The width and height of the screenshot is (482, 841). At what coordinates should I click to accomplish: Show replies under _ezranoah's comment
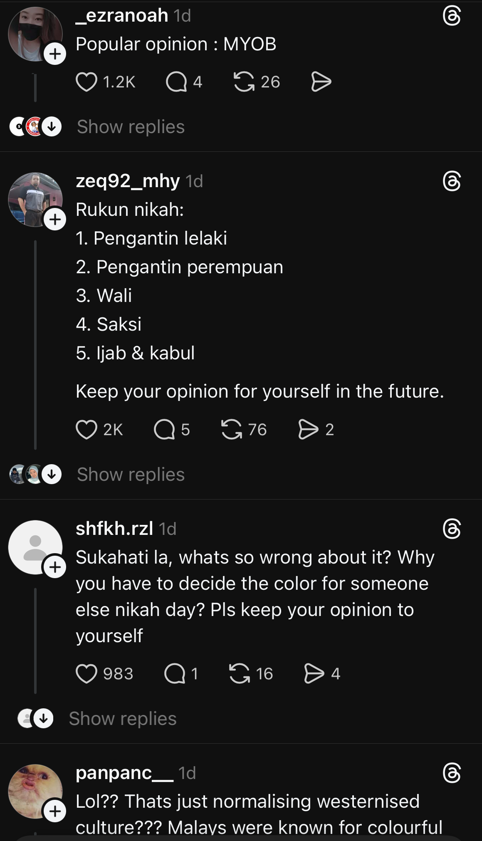131,127
